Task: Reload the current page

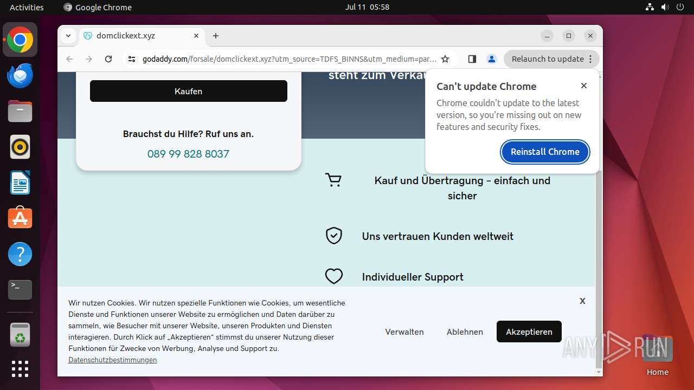Action: point(108,59)
